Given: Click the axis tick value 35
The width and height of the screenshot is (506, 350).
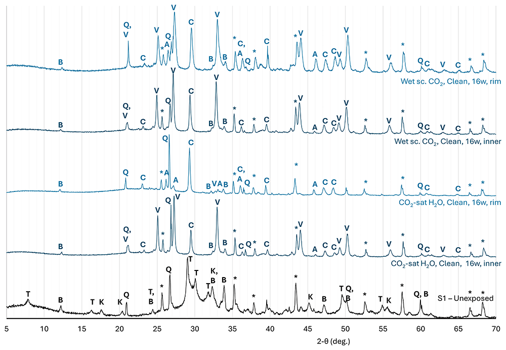Looking at the screenshot, I should 232,329.
